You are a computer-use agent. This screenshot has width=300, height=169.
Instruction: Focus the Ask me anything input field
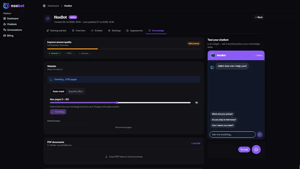(232, 135)
